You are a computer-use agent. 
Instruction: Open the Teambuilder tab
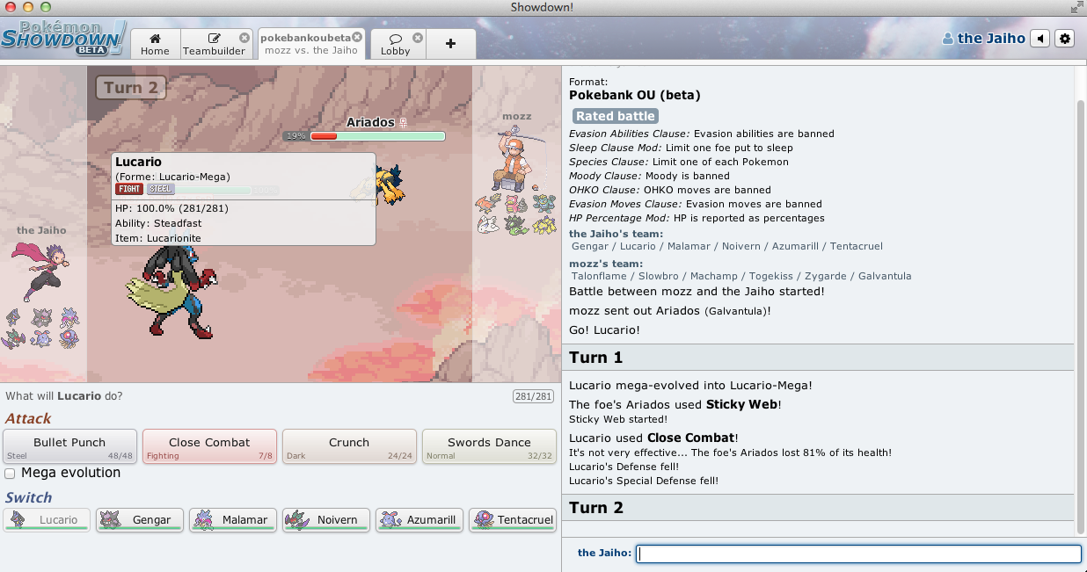(215, 44)
